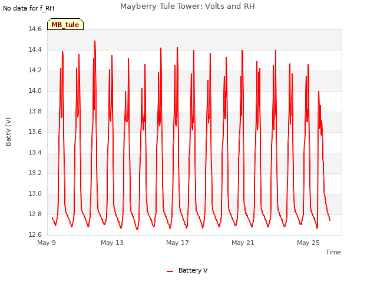
Task: Click the 13.4 y-axis value
Action: point(35,153)
